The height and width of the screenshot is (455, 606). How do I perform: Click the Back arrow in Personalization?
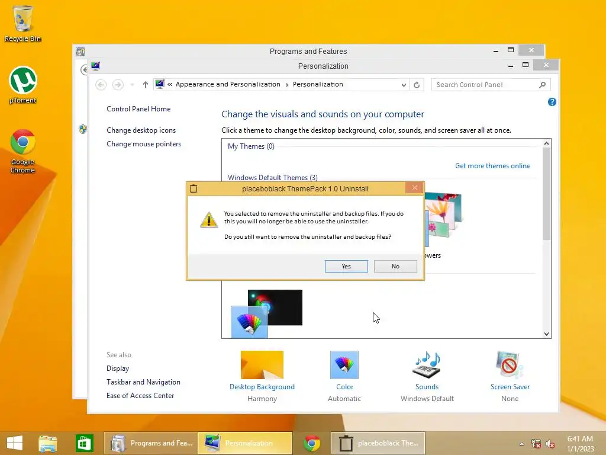(101, 85)
